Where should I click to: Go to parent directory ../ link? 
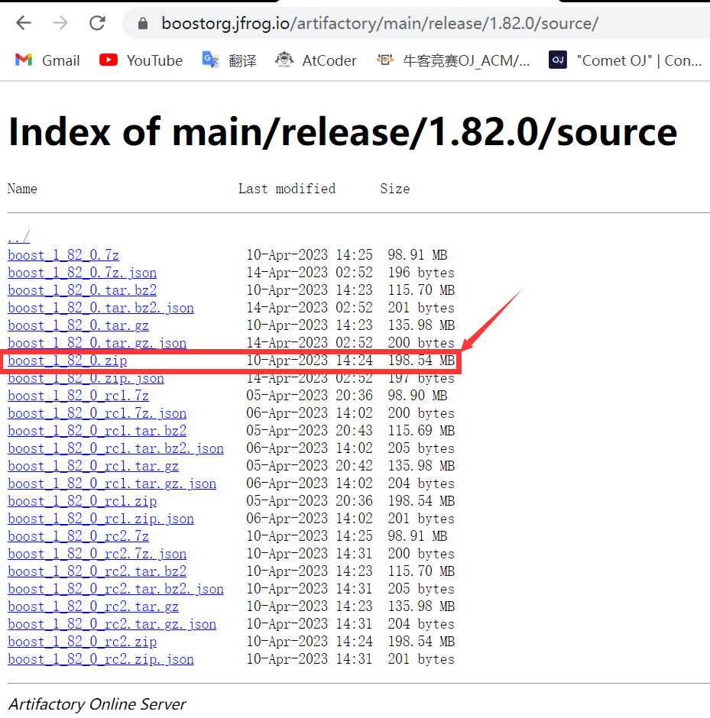[x=18, y=237]
